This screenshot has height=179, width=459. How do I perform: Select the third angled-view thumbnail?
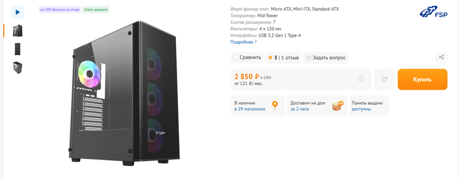pos(18,67)
